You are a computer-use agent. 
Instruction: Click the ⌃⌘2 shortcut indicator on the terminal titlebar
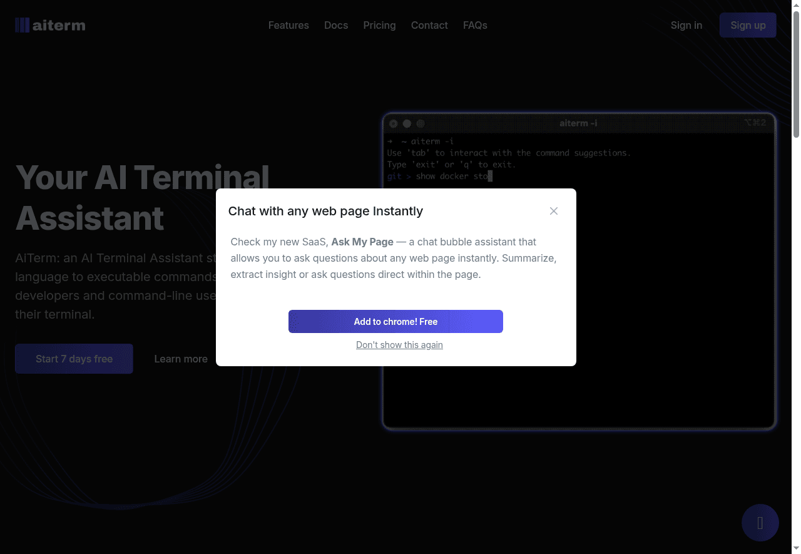click(756, 123)
